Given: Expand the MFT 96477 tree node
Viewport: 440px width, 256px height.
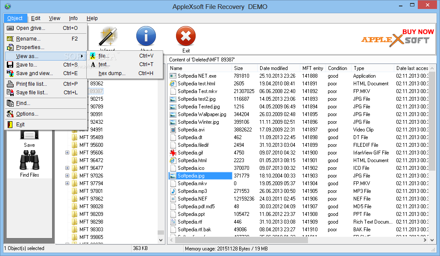Looking at the screenshot, I should click(67, 168).
